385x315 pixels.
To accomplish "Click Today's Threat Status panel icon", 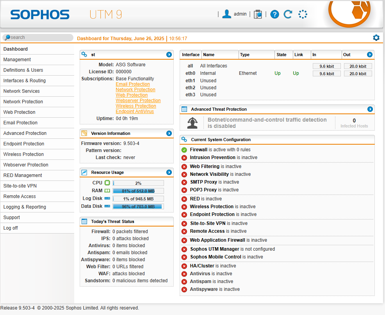I will click(x=84, y=221).
